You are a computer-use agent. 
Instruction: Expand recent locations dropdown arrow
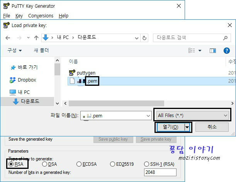(x=28, y=38)
